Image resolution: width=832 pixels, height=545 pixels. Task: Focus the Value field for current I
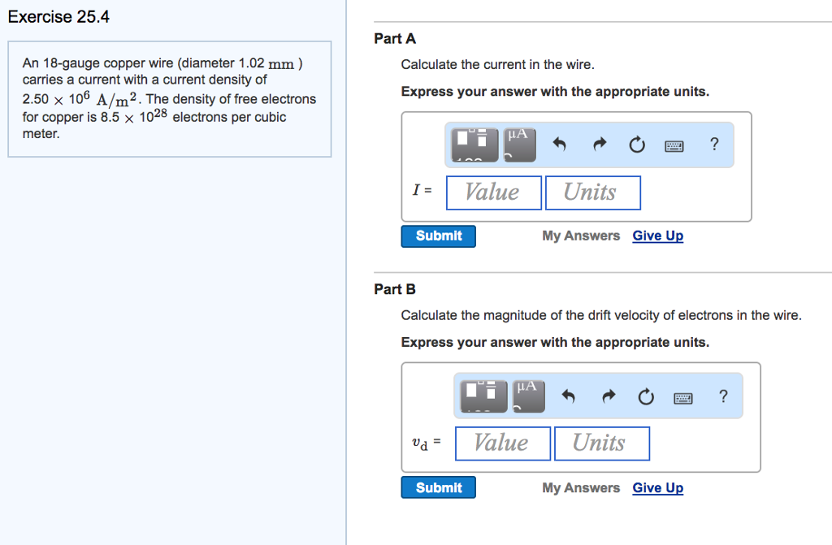point(494,192)
